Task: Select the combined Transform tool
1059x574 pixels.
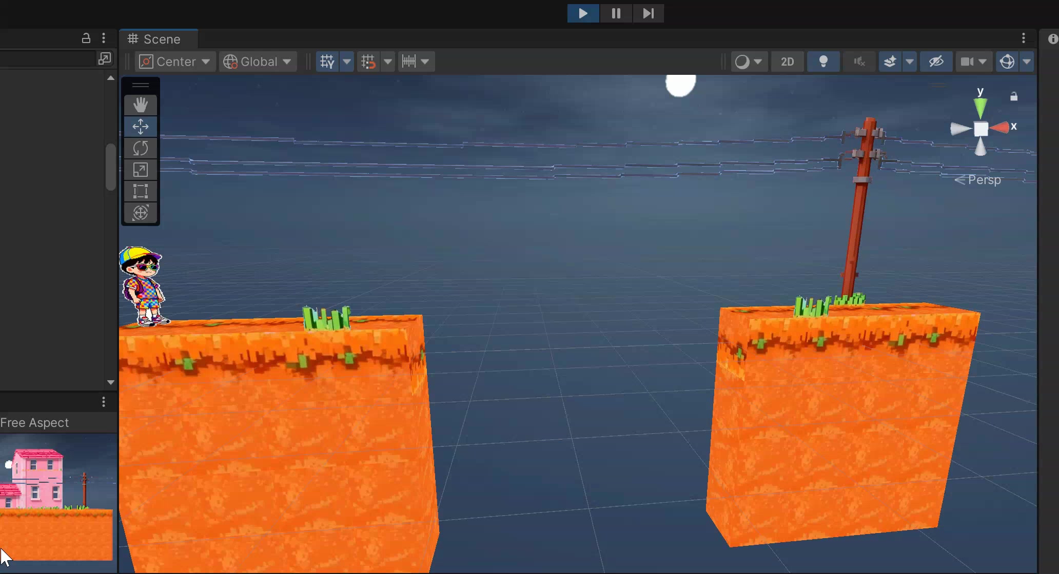Action: pos(140,213)
